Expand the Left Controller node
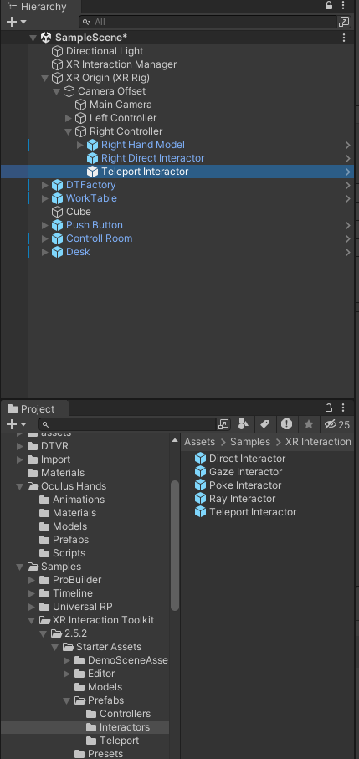The height and width of the screenshot is (759, 359). coord(69,118)
